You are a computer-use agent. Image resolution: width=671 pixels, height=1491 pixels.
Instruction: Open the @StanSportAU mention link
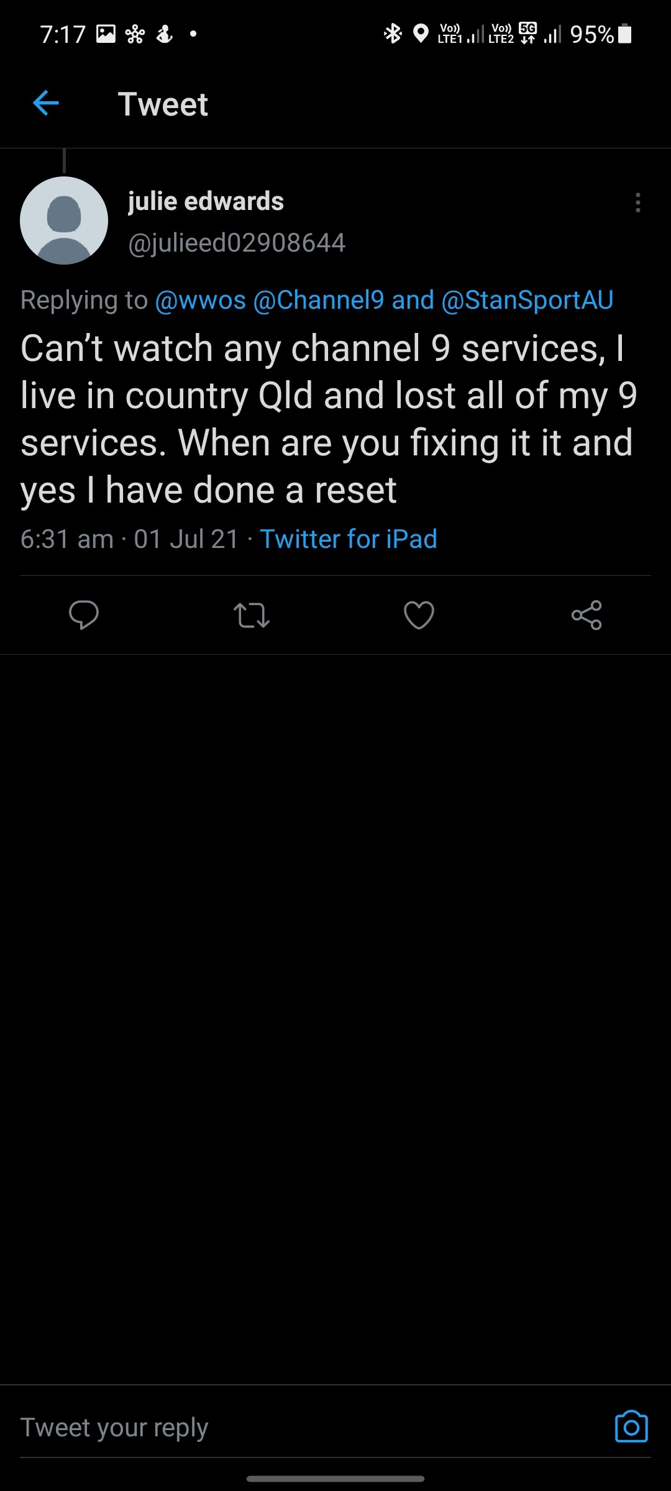click(527, 300)
